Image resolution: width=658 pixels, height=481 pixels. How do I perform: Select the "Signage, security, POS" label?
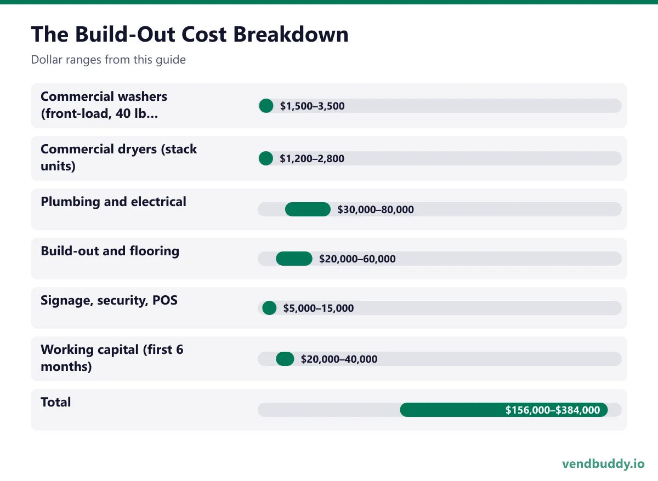tap(109, 301)
